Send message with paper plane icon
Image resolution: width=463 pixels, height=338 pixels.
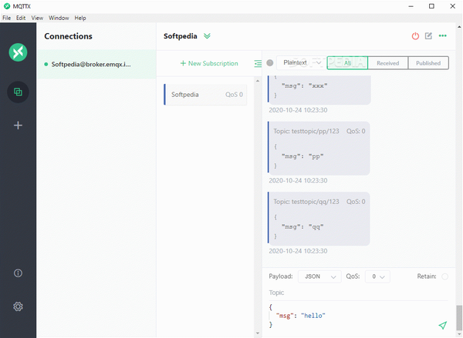tap(443, 326)
